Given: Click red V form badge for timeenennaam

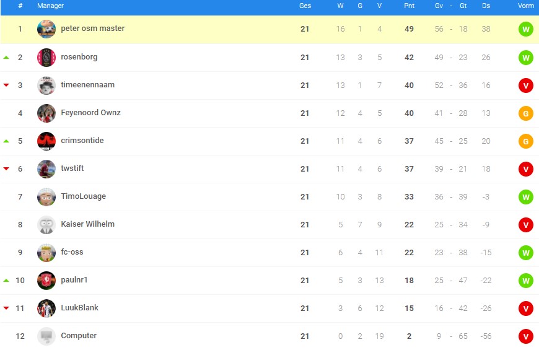Looking at the screenshot, I should click(x=525, y=85).
